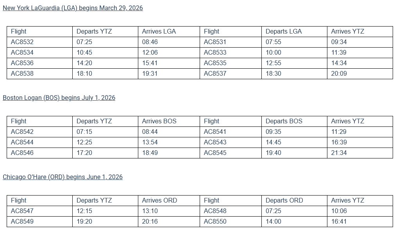Click the Departs BOS column header
Screen dimensions: 395x233
[x=284, y=121]
